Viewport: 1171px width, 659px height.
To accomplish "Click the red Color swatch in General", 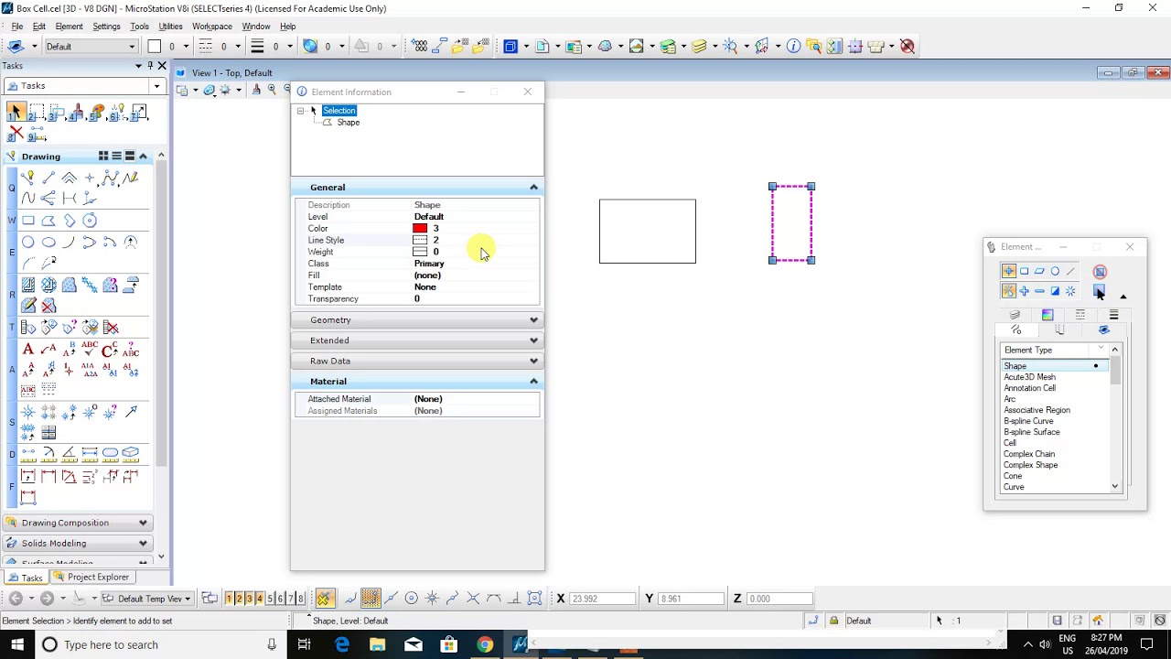I will click(420, 229).
